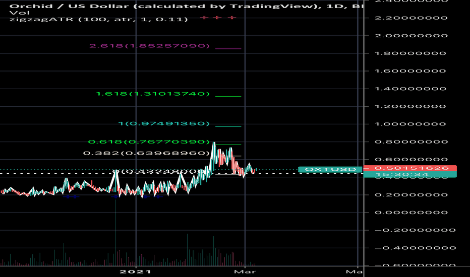The image size is (470, 277).
Task: Click the 0.80000000 price scale value
Action: [x=412, y=142]
